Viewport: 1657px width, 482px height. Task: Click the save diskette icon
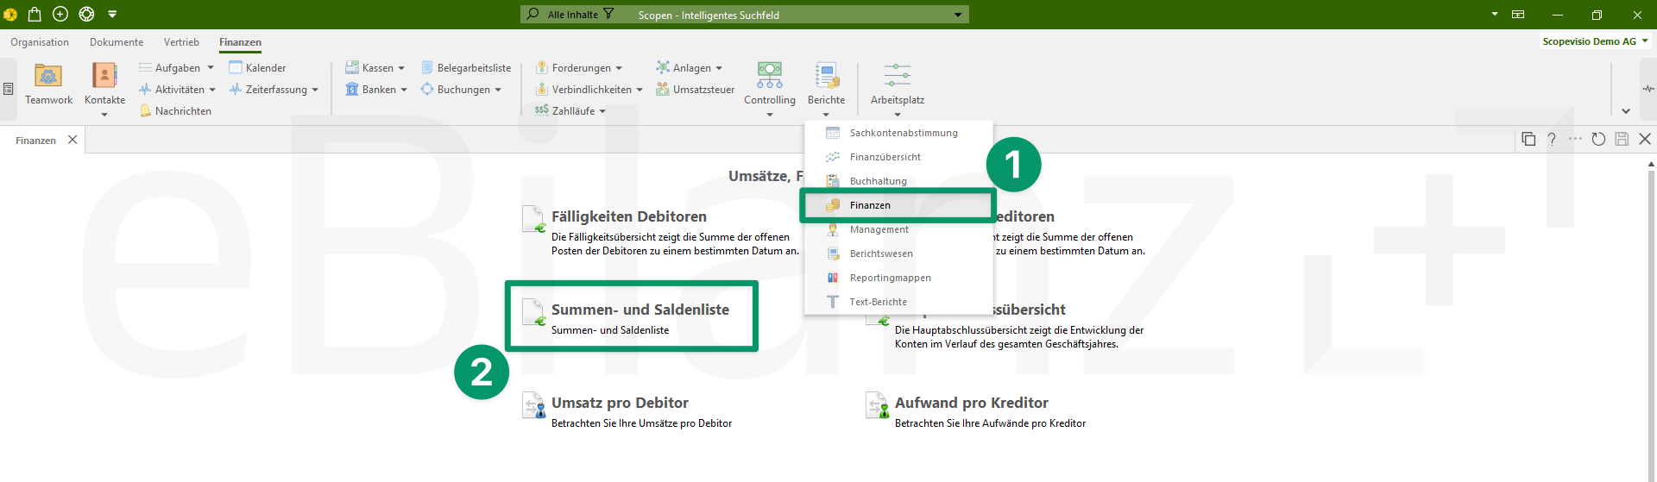pos(1622,139)
